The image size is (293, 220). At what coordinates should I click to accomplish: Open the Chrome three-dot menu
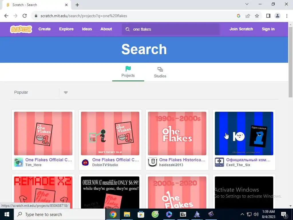pos(287,16)
